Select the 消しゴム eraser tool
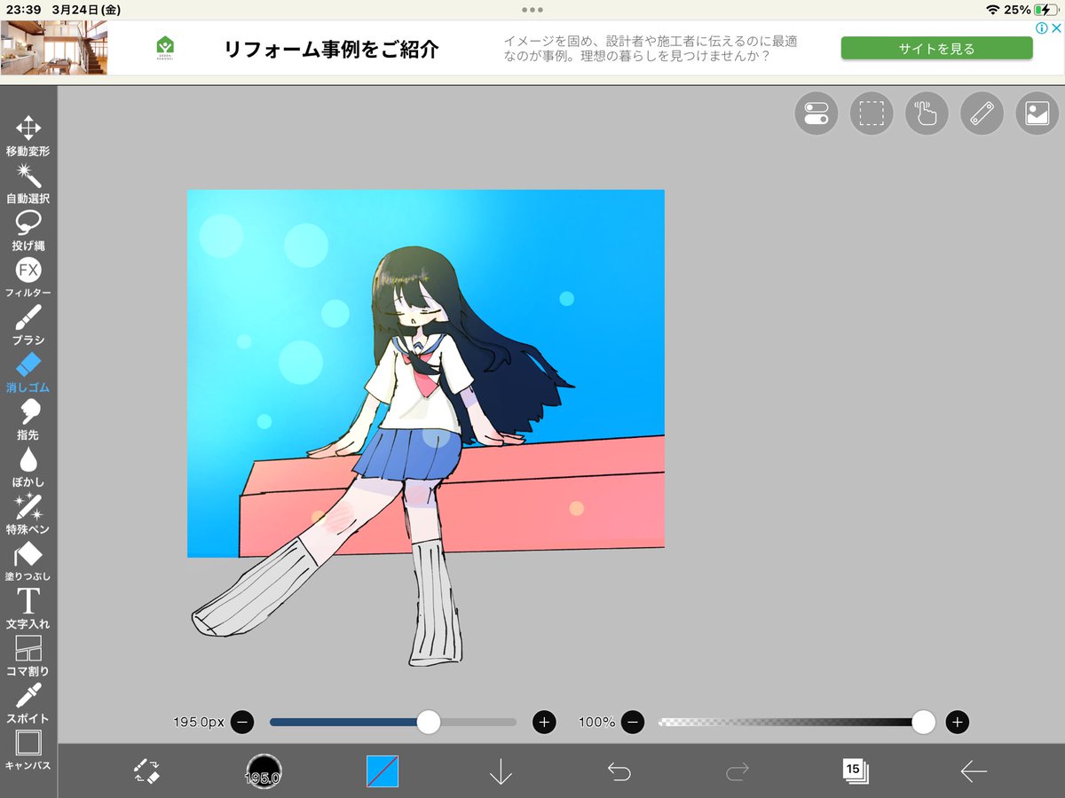 28,372
